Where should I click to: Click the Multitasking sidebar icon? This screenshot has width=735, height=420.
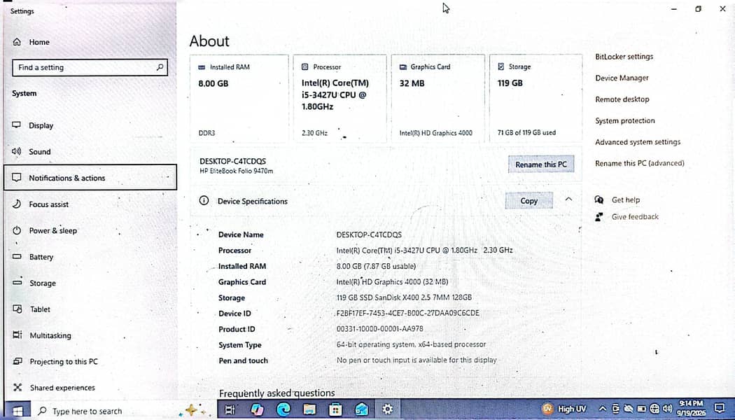[x=17, y=335]
